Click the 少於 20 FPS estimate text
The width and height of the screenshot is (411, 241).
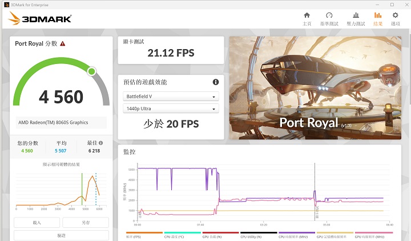(171, 124)
